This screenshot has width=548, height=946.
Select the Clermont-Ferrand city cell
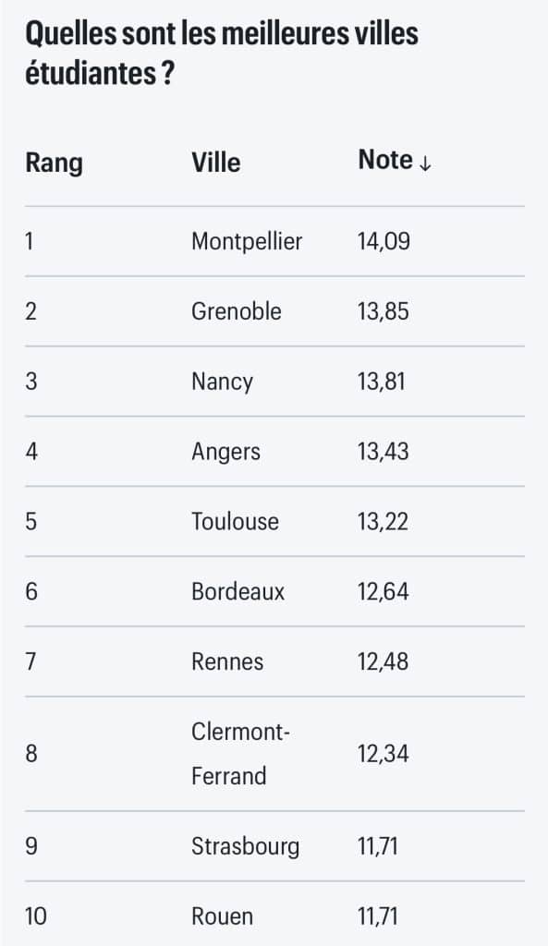coord(241,754)
